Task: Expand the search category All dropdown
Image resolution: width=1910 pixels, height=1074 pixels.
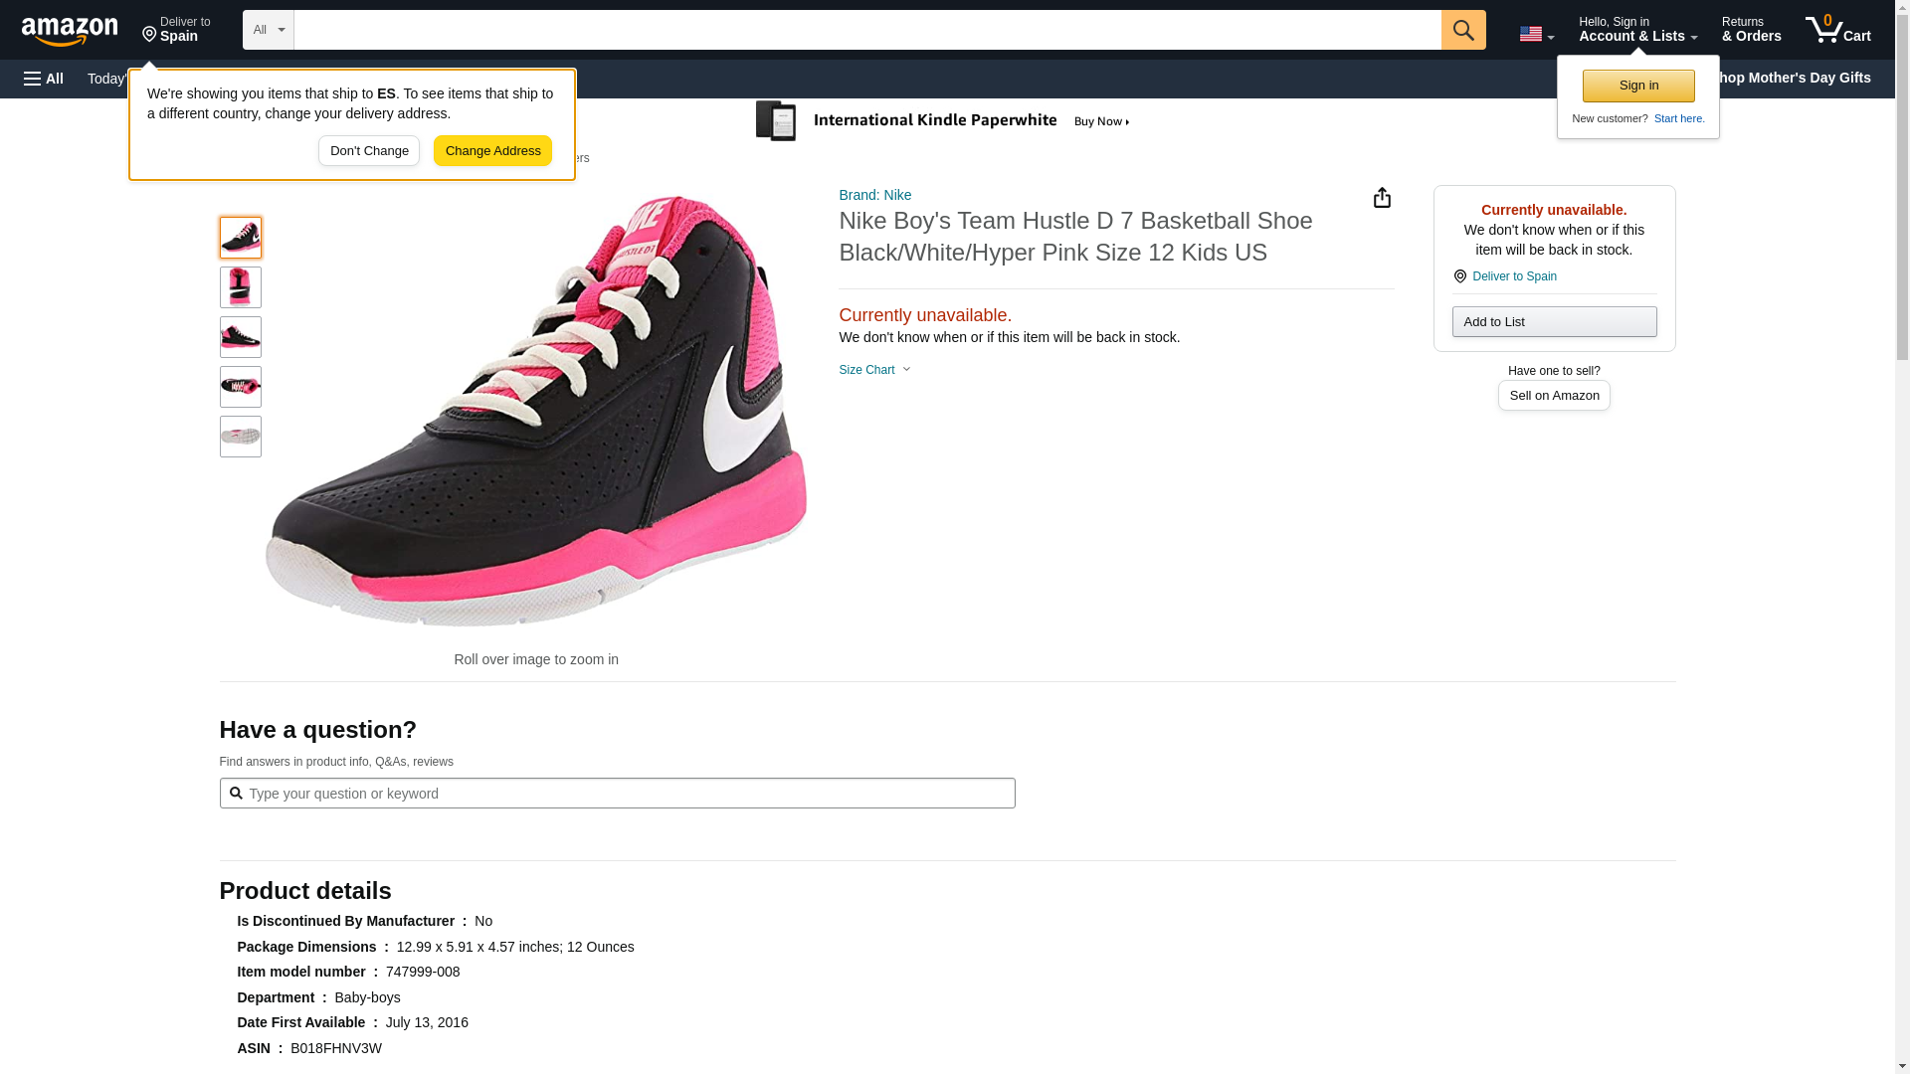Action: coord(268,30)
